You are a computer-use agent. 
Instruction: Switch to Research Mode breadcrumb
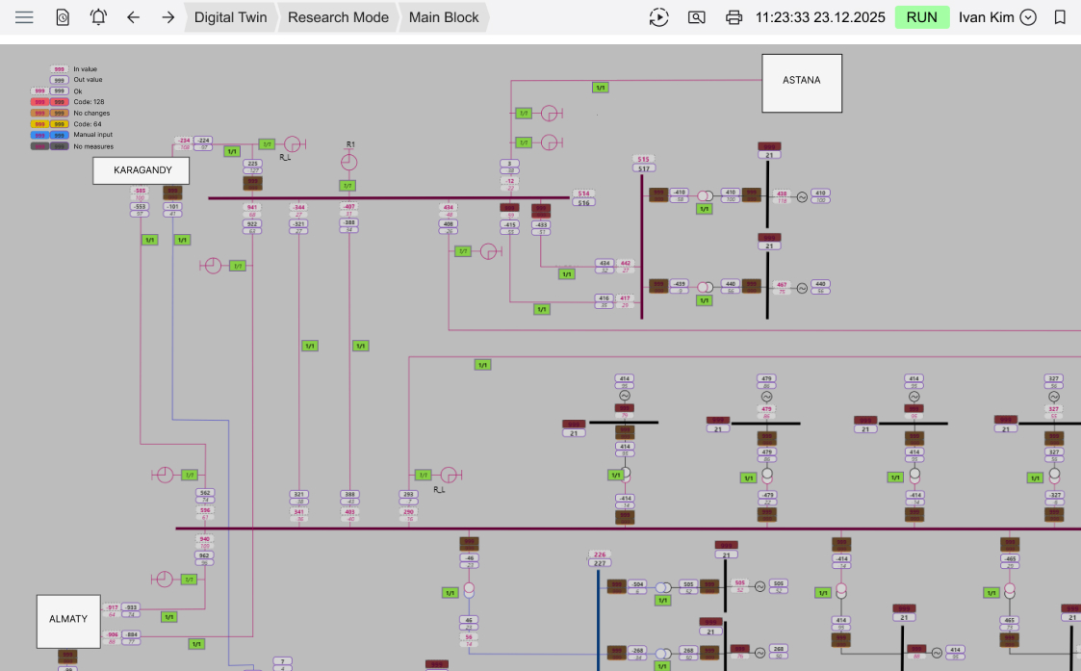click(338, 17)
